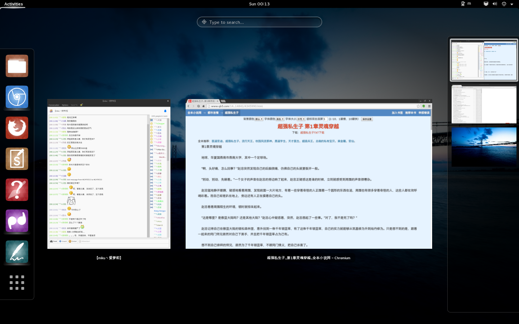
Task: Click the 加入书签 link
Action: (x=397, y=113)
